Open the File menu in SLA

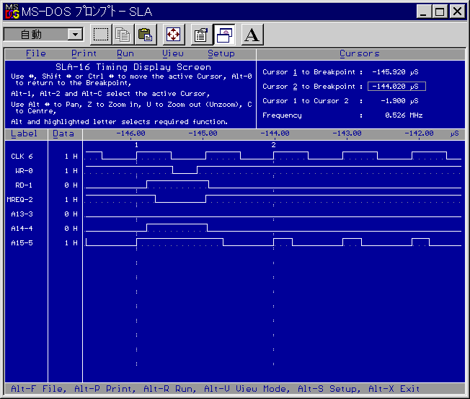point(35,53)
